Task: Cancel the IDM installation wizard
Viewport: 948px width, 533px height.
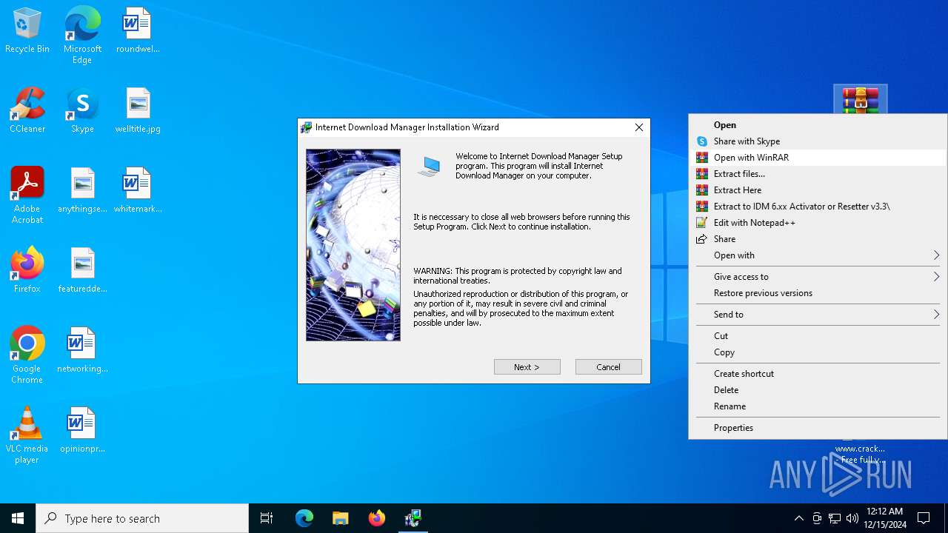Action: click(609, 367)
